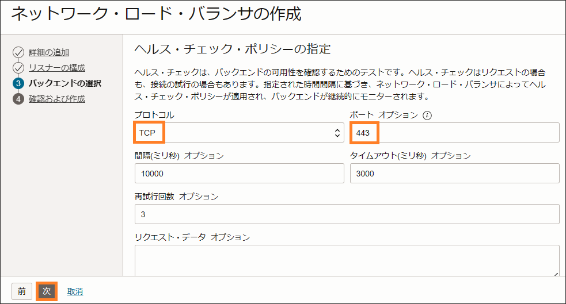Go to the リスナーの構成 step
Viewport: 566px width, 304px height.
click(56, 68)
